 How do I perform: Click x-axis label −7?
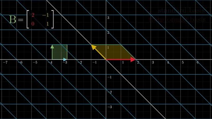(5, 62)
